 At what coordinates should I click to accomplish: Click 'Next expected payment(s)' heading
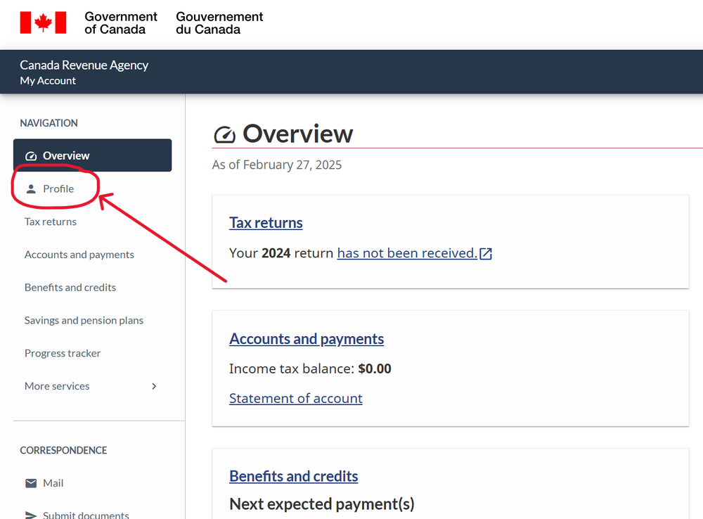pyautogui.click(x=322, y=504)
